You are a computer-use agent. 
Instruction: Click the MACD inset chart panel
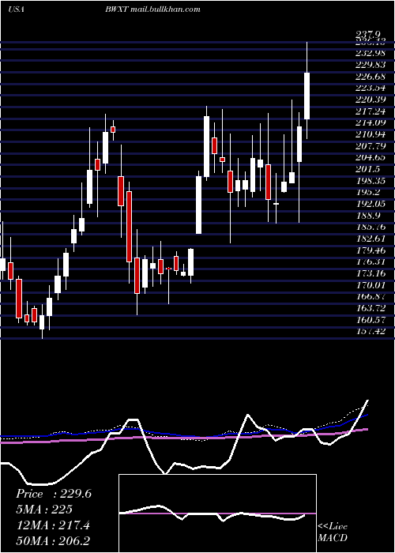pyautogui.click(x=217, y=513)
